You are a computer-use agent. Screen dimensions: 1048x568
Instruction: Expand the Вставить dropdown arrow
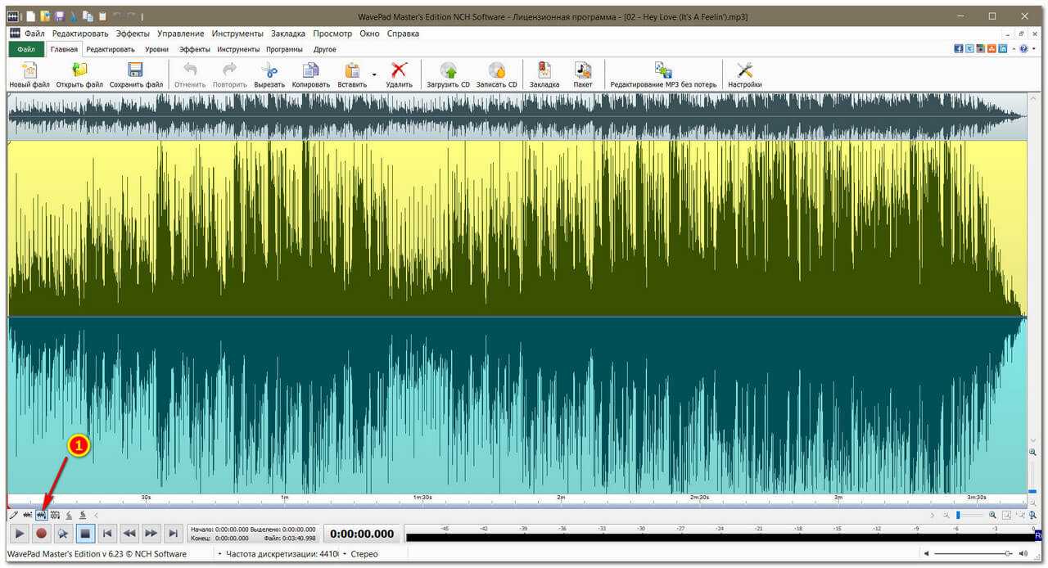click(x=374, y=74)
